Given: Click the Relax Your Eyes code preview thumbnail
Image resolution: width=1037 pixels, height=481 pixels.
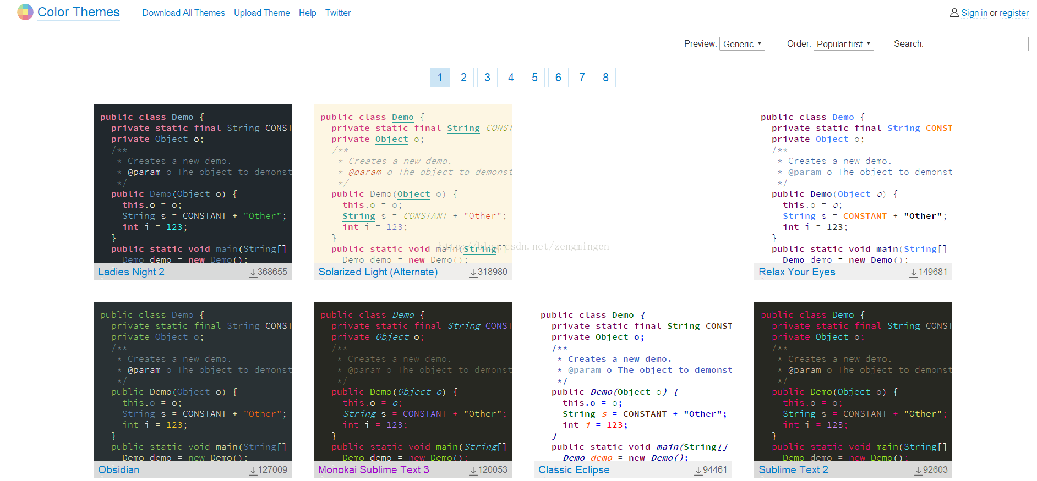Looking at the screenshot, I should pyautogui.click(x=853, y=184).
